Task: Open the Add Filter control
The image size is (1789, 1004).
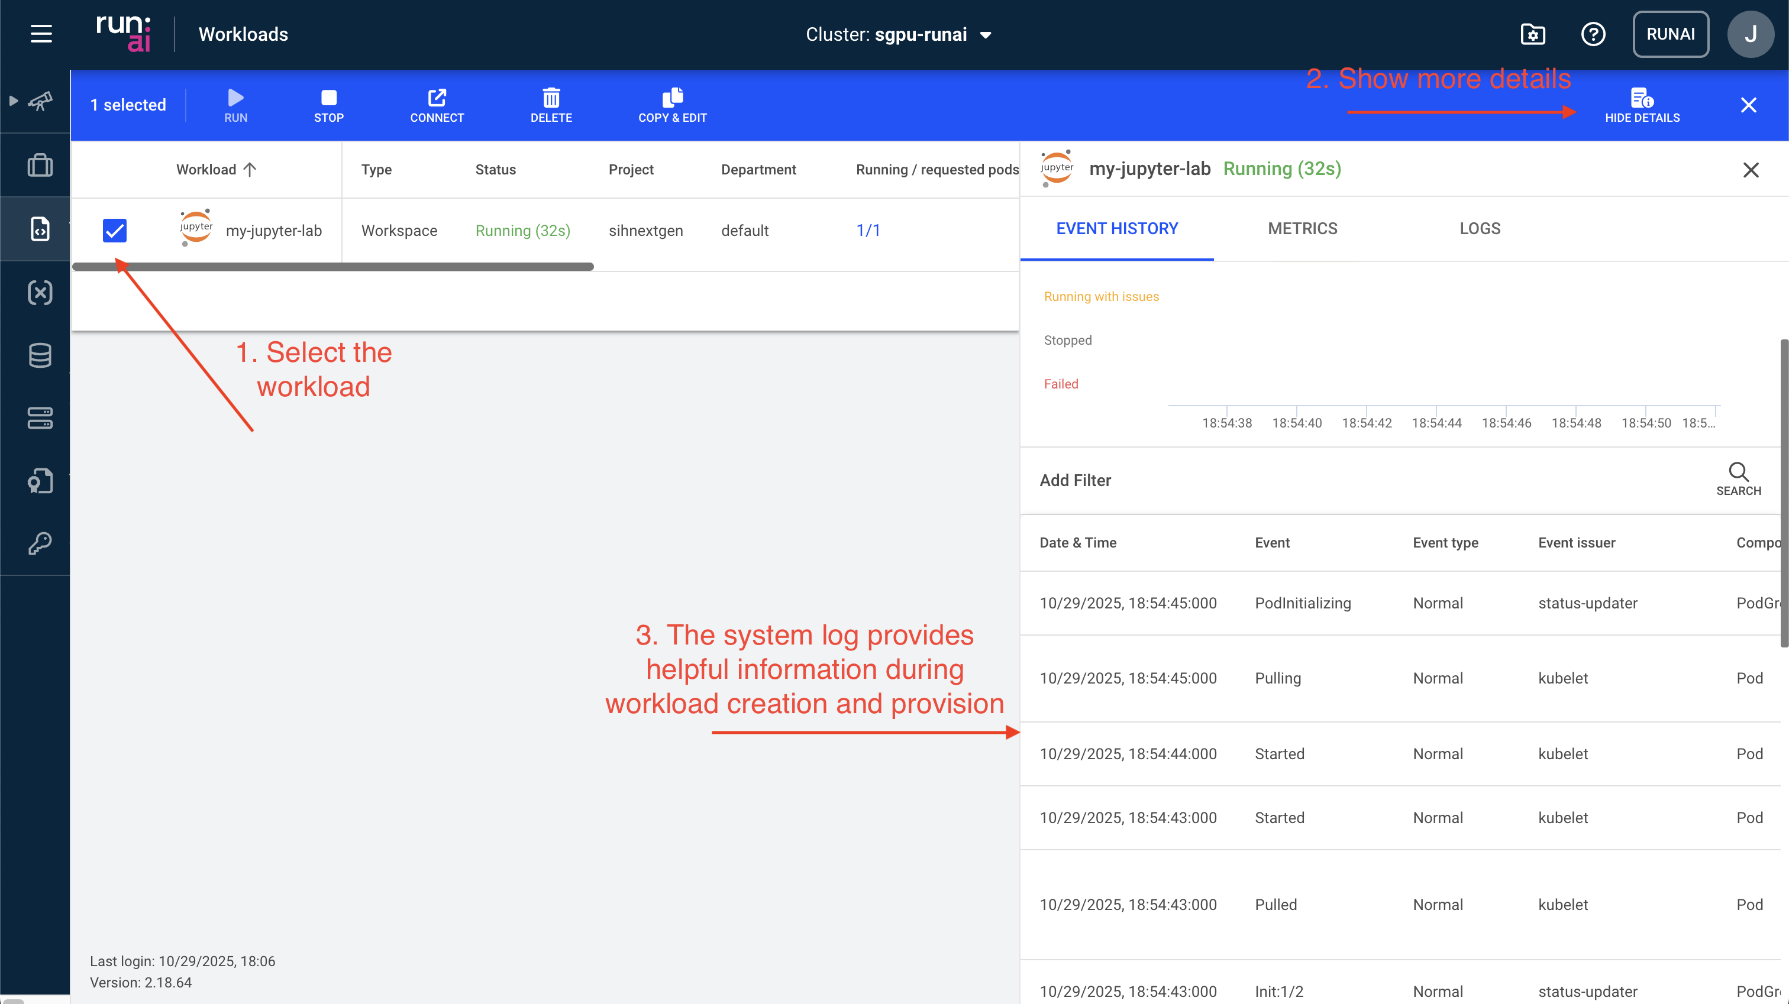Action: [1075, 481]
